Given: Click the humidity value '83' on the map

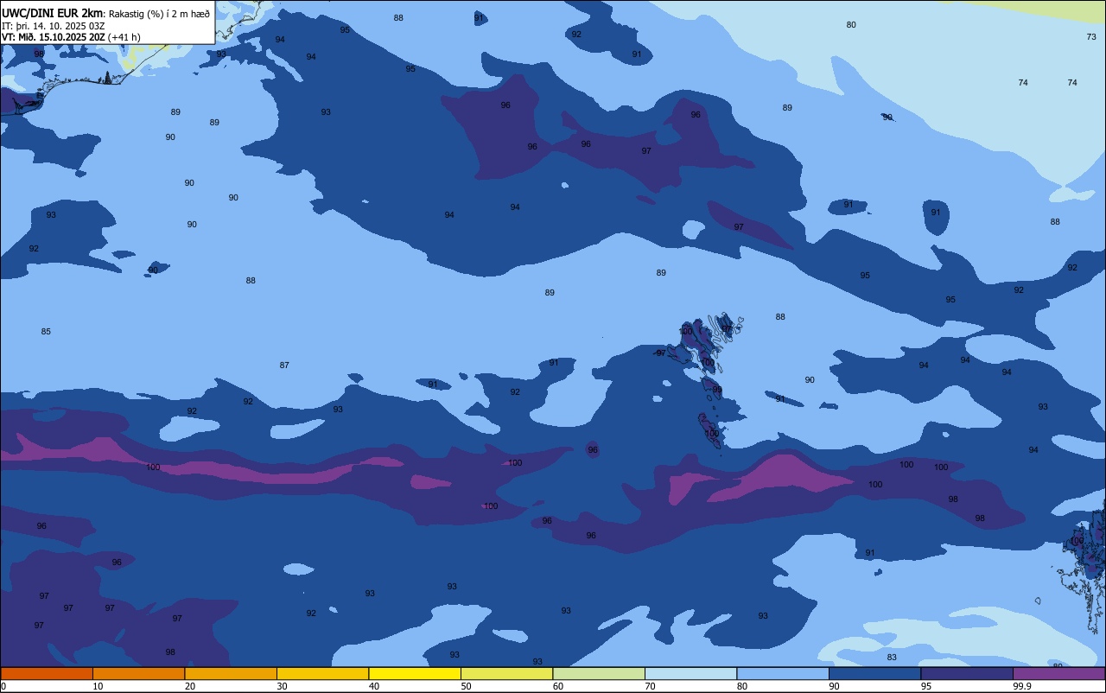Looking at the screenshot, I should [x=892, y=658].
